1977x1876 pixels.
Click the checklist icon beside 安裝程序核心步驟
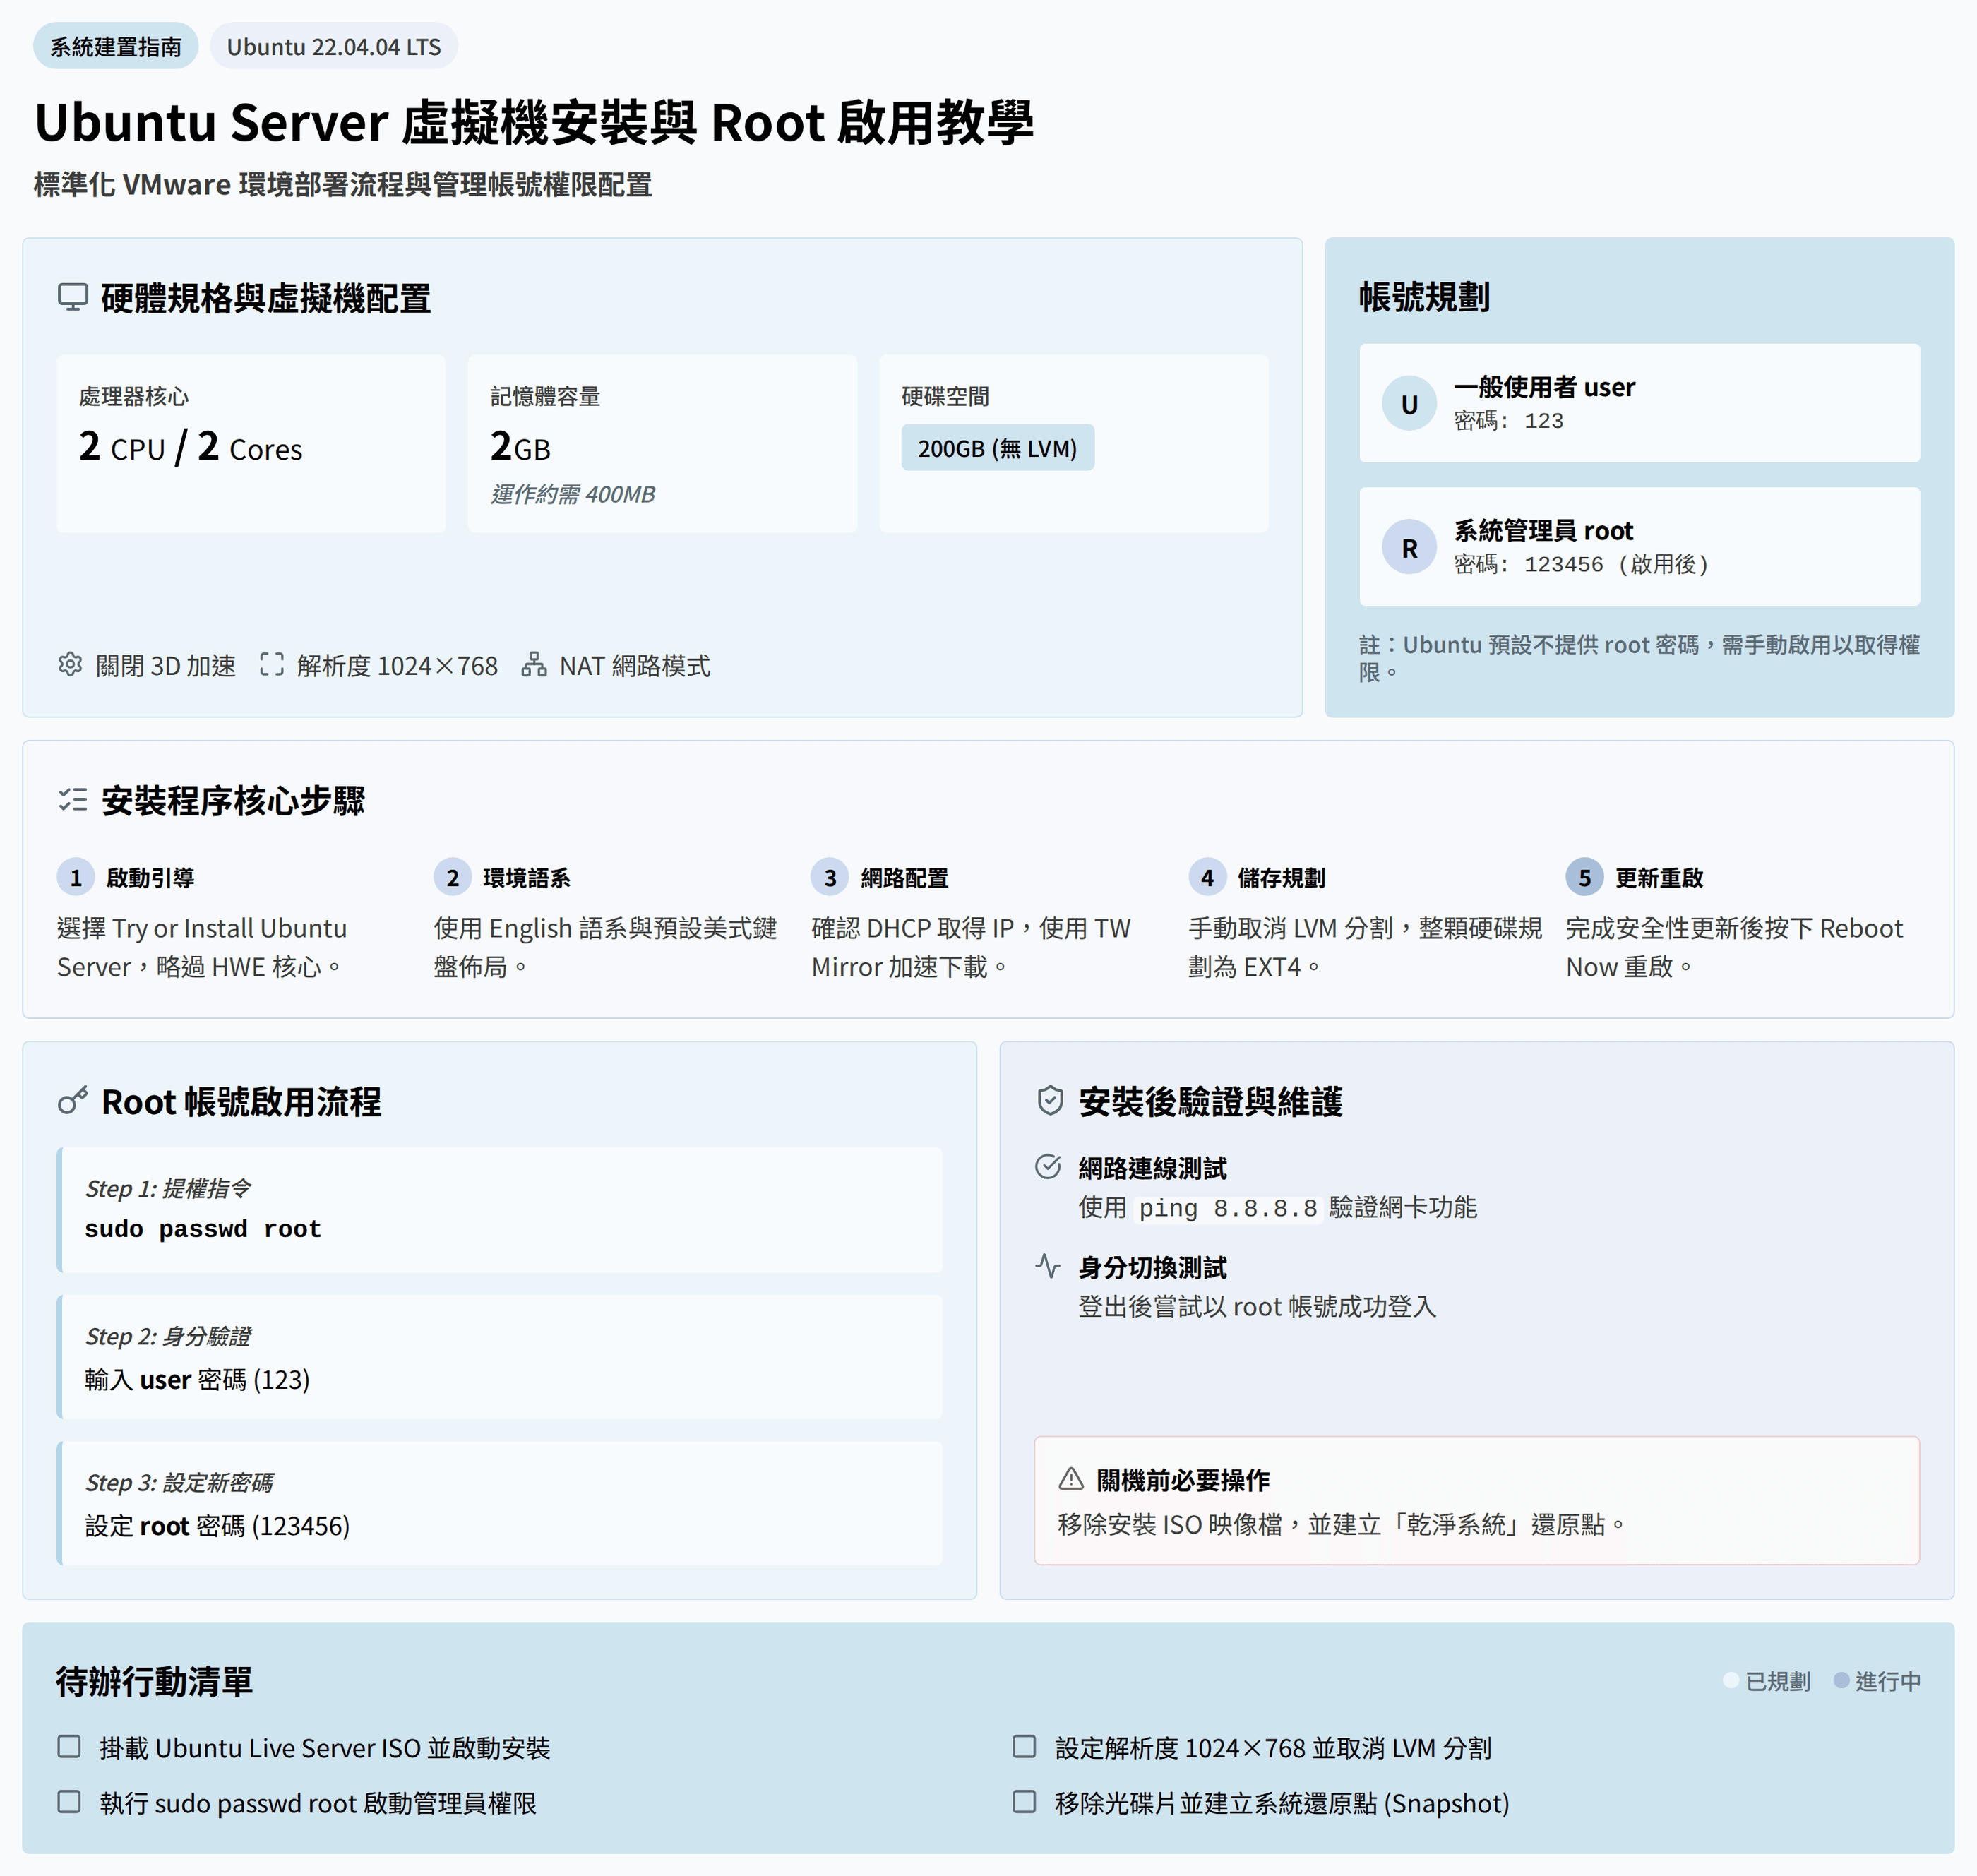click(73, 800)
